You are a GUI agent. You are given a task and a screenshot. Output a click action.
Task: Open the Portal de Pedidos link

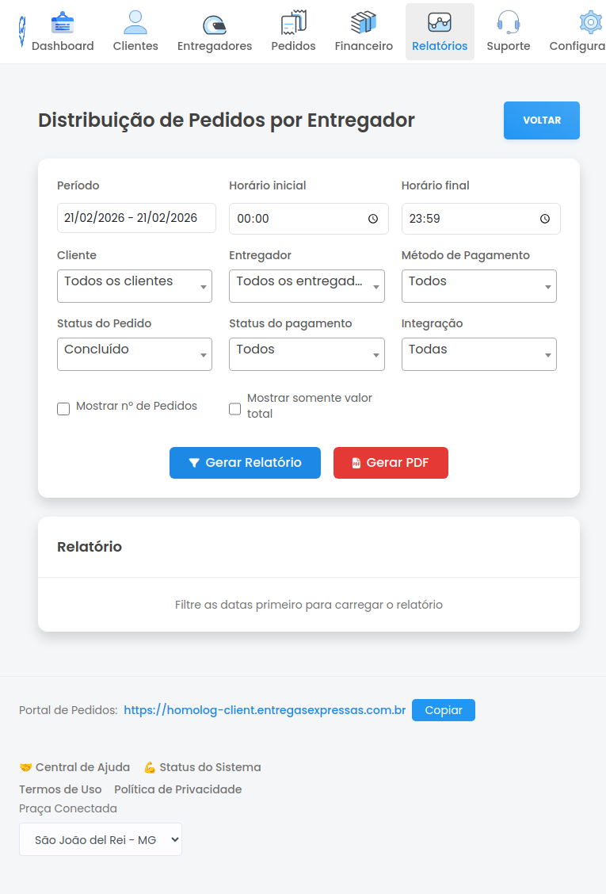(x=265, y=710)
